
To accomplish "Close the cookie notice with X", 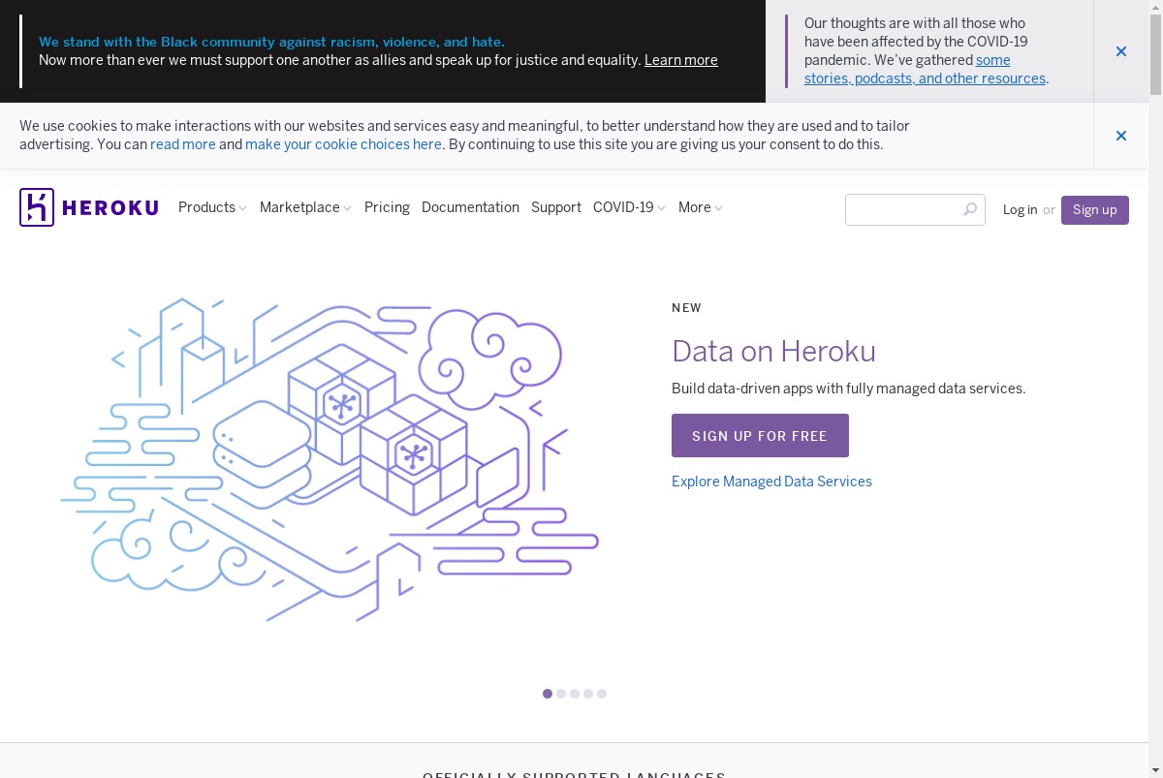I will tap(1121, 136).
